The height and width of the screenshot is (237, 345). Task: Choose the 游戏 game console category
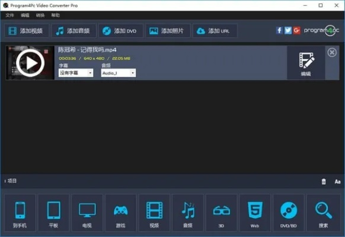(x=120, y=213)
